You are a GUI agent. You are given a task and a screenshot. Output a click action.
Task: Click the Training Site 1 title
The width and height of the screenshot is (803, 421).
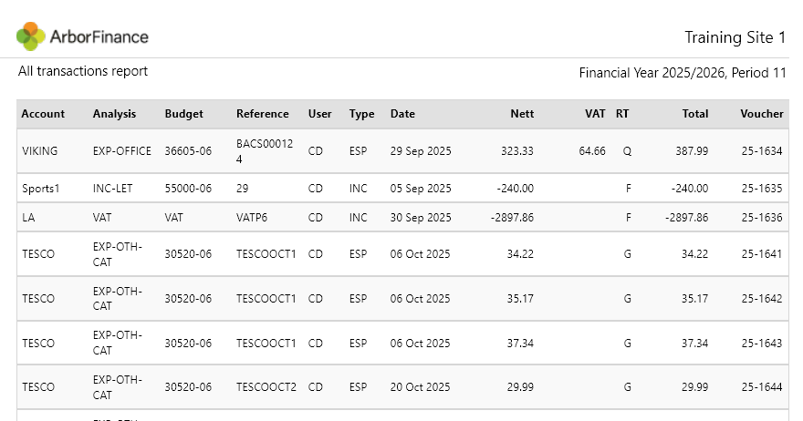(x=735, y=37)
